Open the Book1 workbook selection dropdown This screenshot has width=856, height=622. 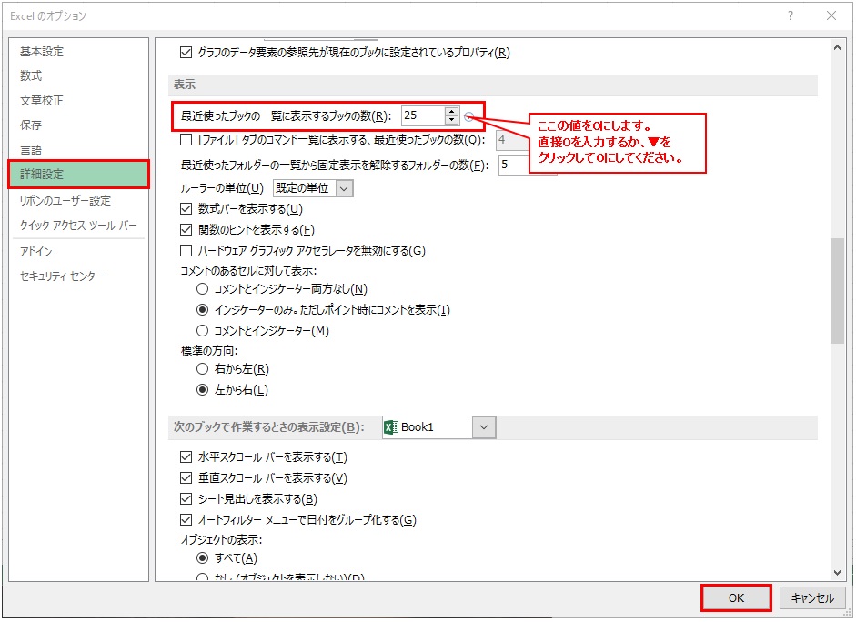click(482, 426)
